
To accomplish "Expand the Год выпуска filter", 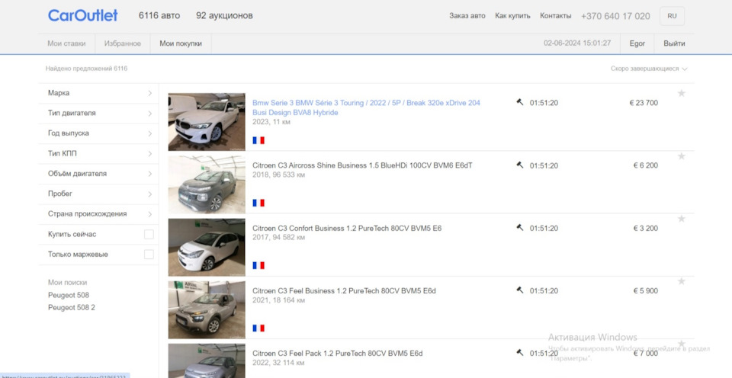I will pyautogui.click(x=98, y=133).
